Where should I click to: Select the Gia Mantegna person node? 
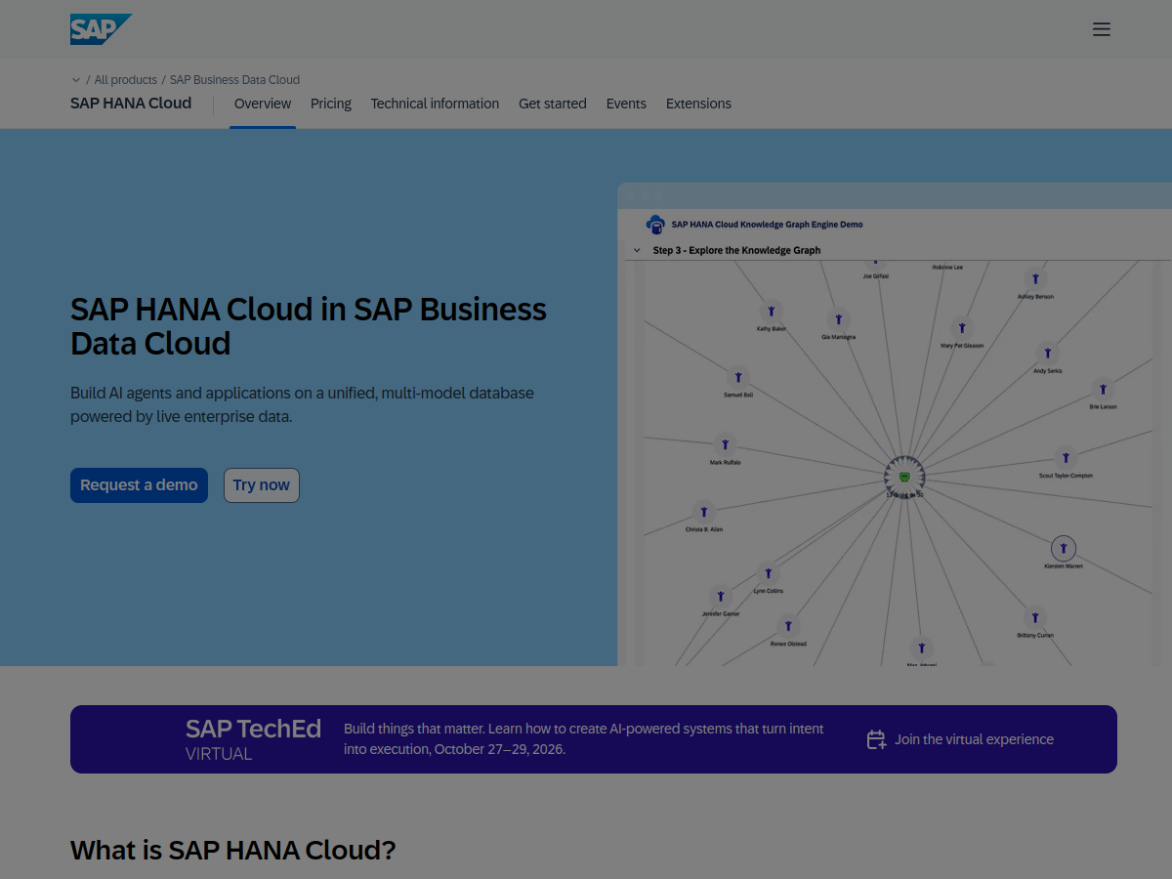pyautogui.click(x=838, y=318)
